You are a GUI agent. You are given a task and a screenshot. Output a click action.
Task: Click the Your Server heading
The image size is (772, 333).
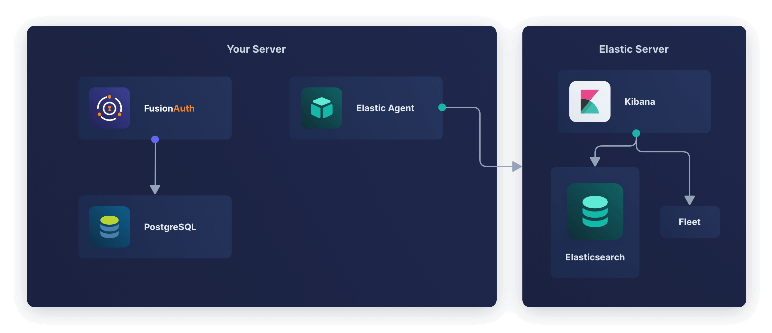pos(256,49)
